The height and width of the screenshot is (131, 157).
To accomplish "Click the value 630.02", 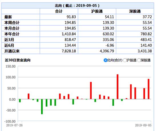I will point(108,34).
